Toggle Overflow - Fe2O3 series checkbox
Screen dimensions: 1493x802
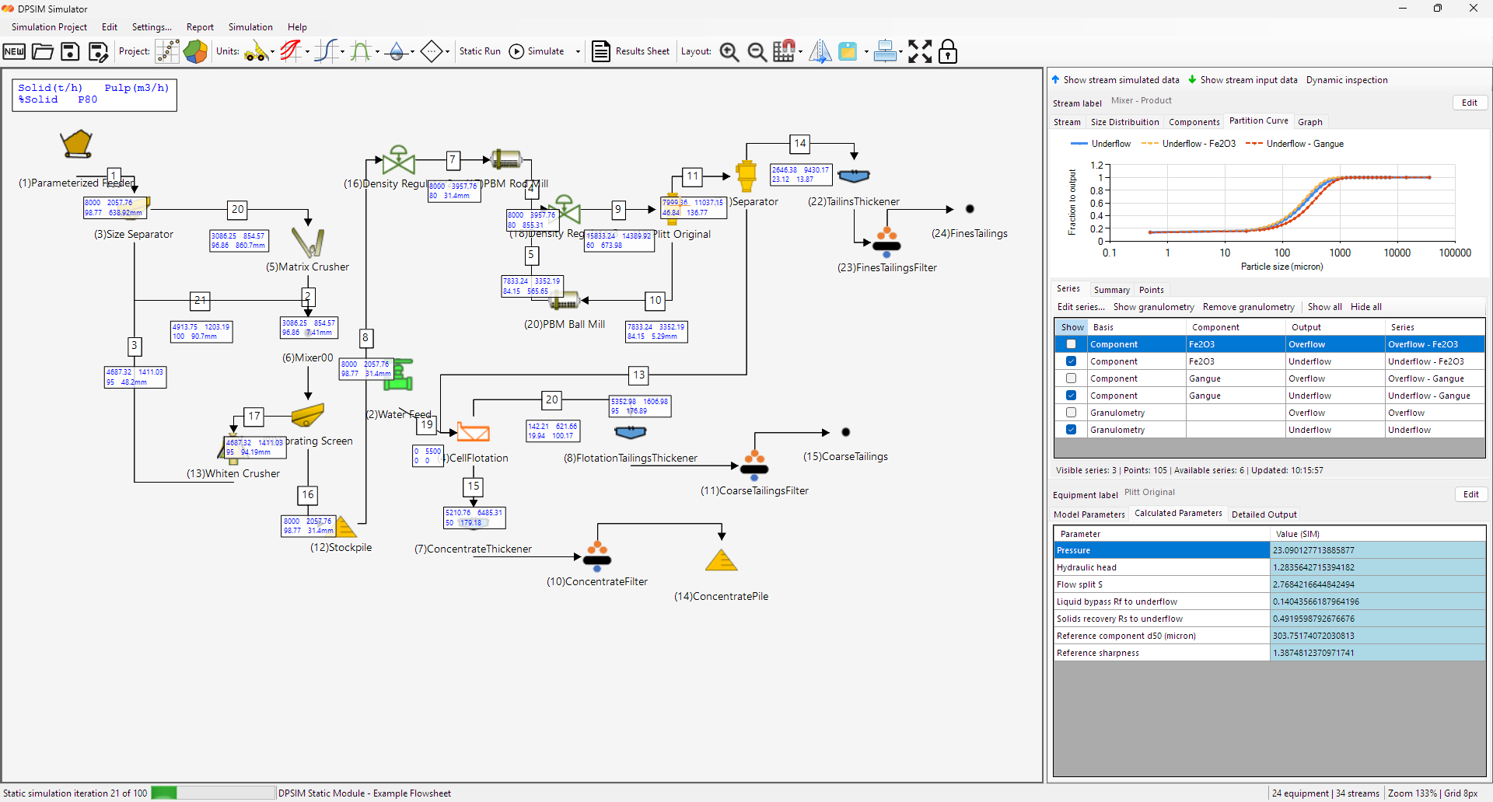[1071, 344]
